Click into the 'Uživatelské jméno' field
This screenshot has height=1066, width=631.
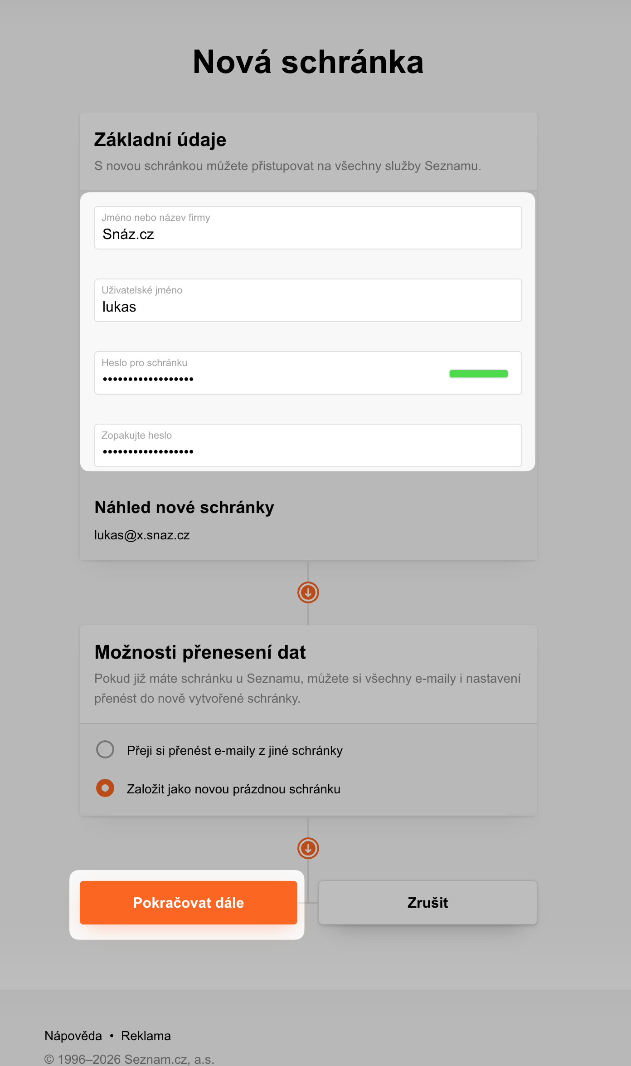(x=308, y=301)
